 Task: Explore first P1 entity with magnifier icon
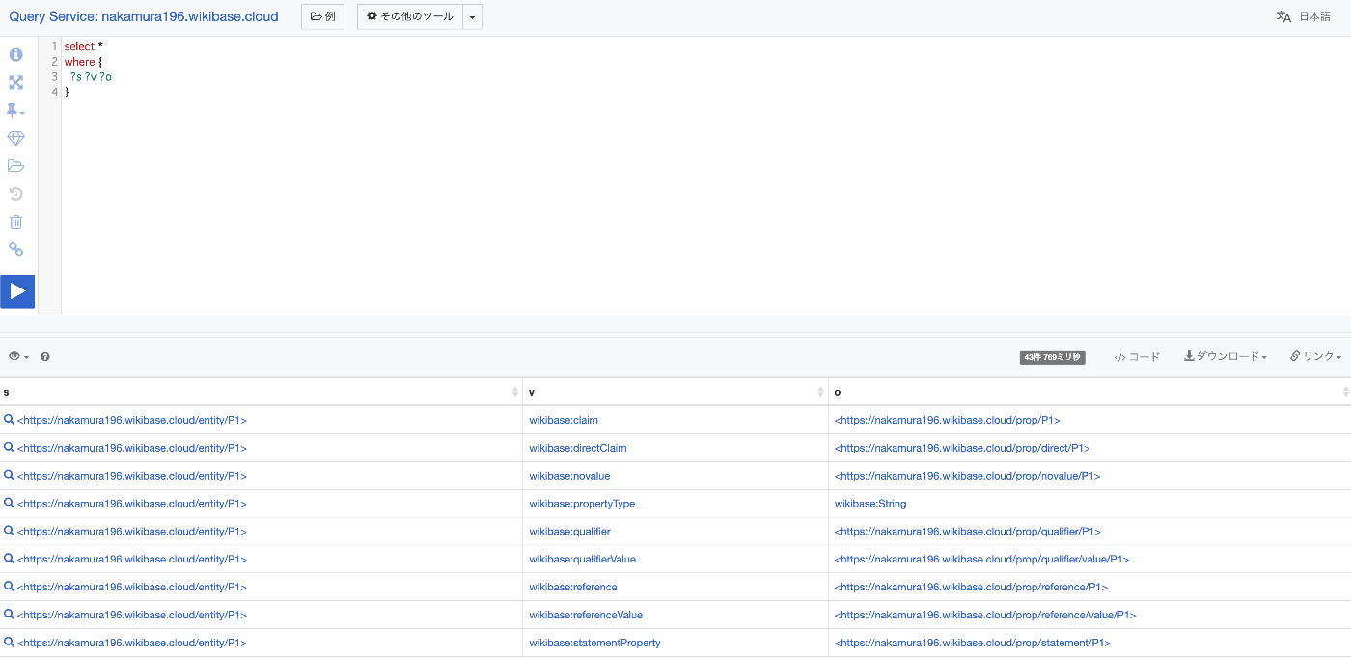[10, 419]
